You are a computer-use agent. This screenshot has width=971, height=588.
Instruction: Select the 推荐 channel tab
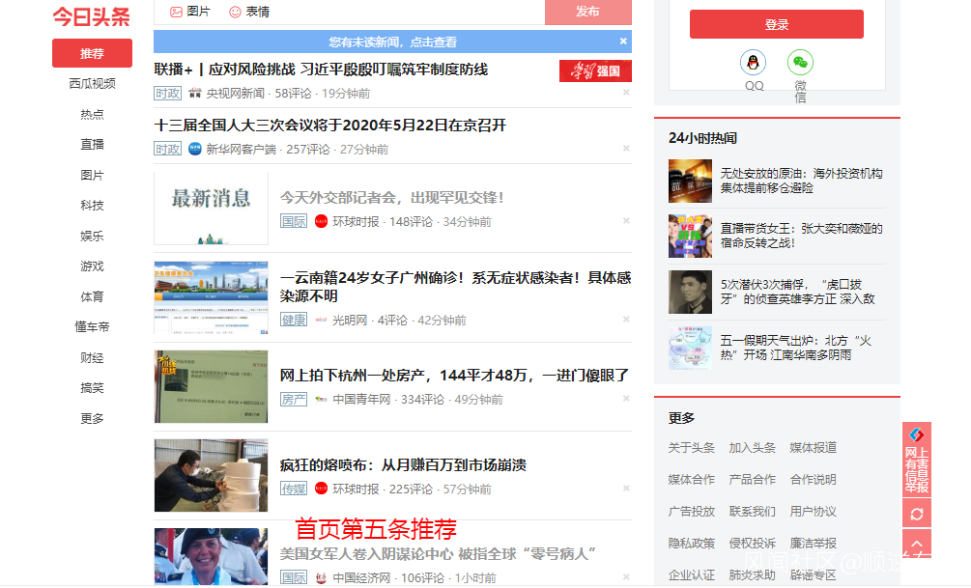92,53
